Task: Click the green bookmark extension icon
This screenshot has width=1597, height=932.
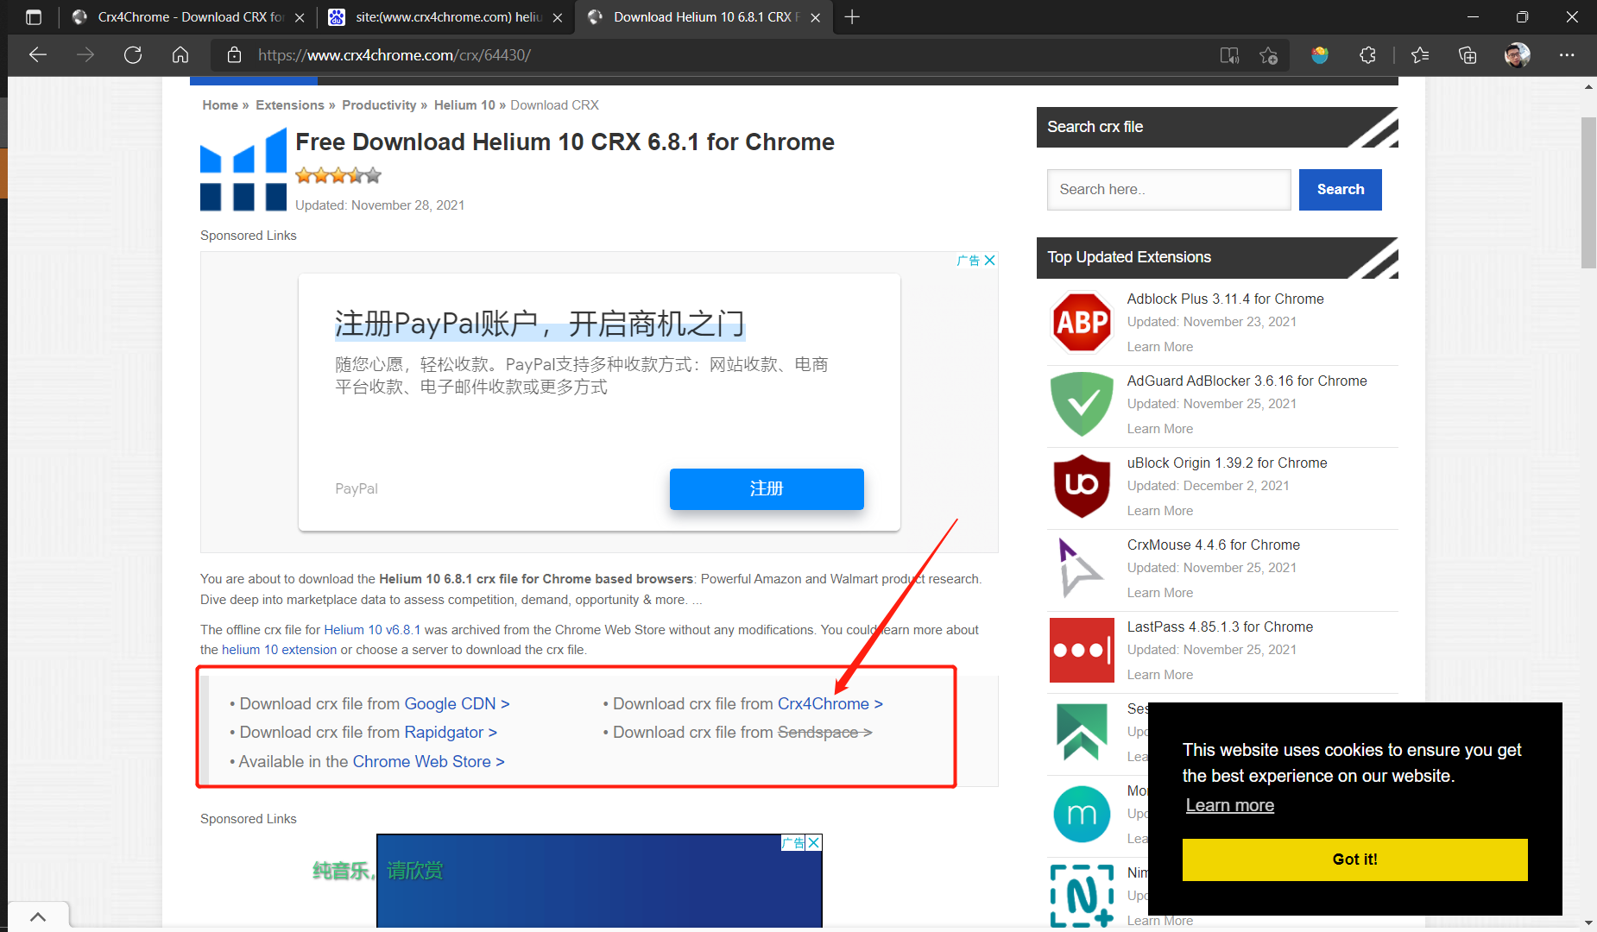Action: (1082, 732)
